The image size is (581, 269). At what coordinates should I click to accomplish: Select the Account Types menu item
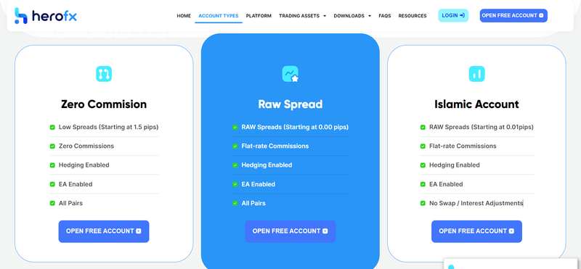point(219,16)
